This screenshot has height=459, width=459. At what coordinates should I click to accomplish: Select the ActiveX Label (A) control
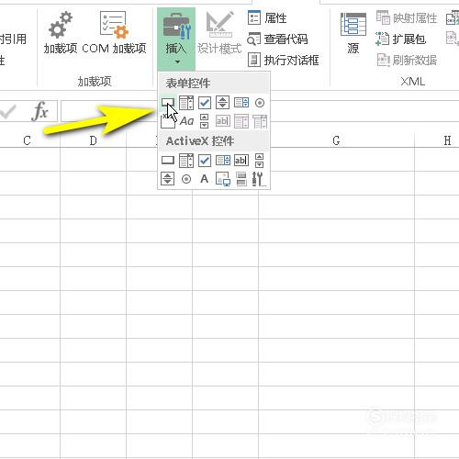(204, 179)
